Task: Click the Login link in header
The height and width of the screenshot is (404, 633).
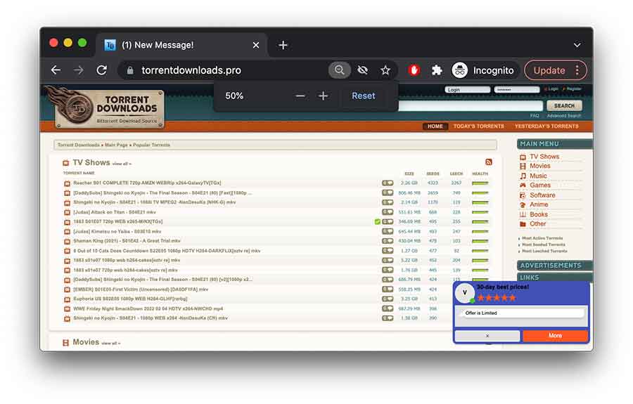Action: [551, 89]
